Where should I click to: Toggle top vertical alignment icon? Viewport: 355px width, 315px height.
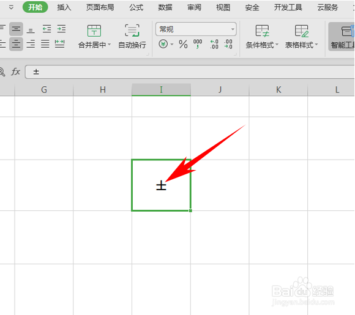point(2,29)
